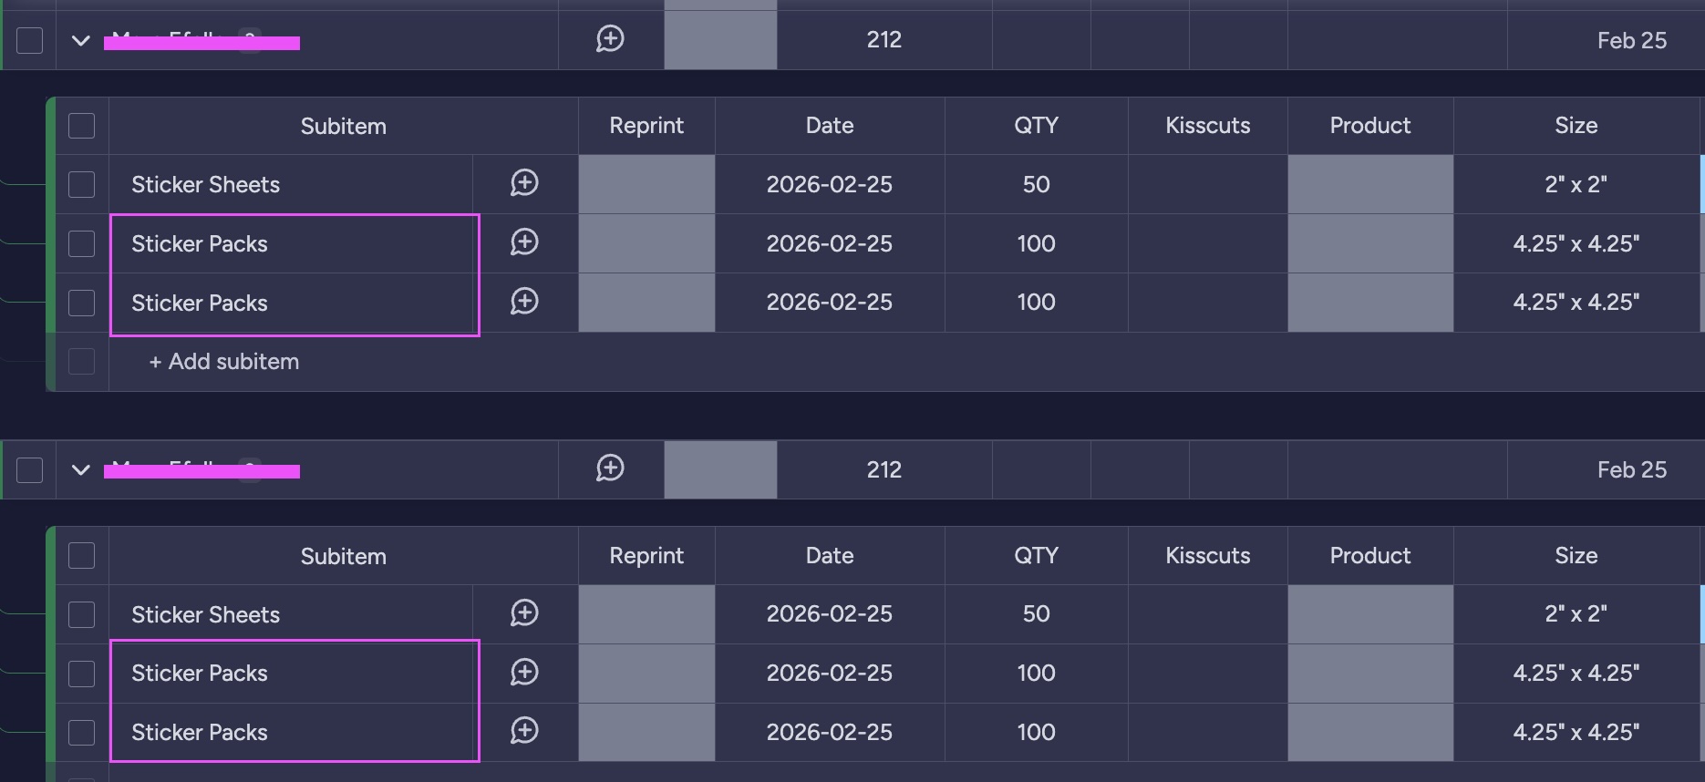The image size is (1705, 782).
Task: Edit the 2" x 2" size cell in upper table
Action: pos(1576,184)
